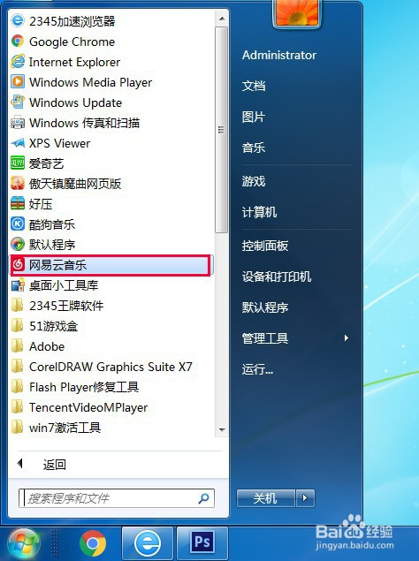Open 控制面板 in the right pane
The image size is (419, 561).
tap(265, 246)
